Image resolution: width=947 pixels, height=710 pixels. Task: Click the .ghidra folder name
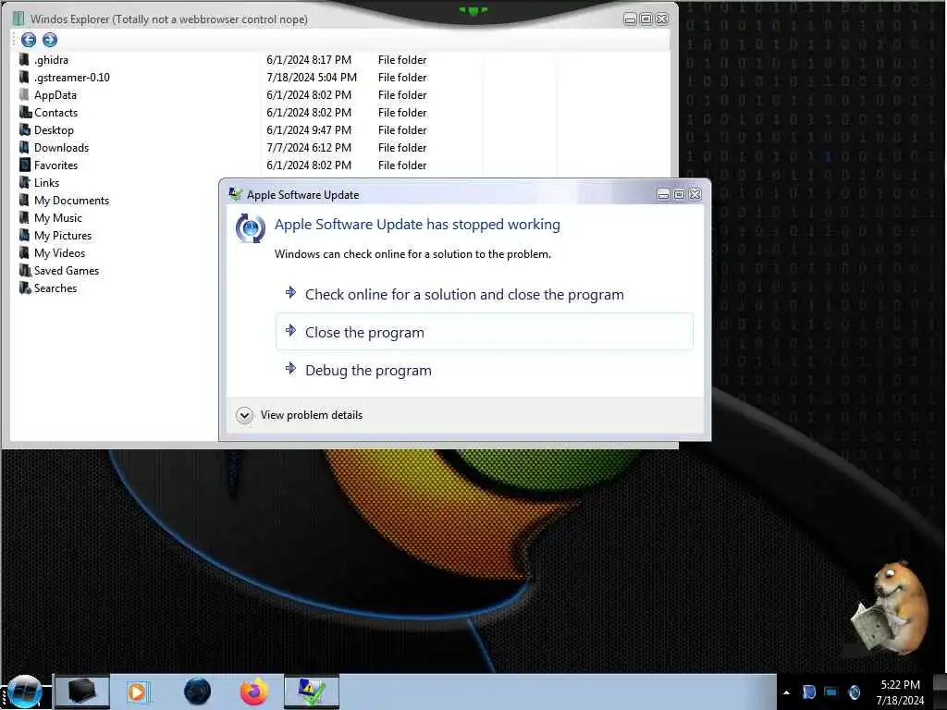pos(52,60)
